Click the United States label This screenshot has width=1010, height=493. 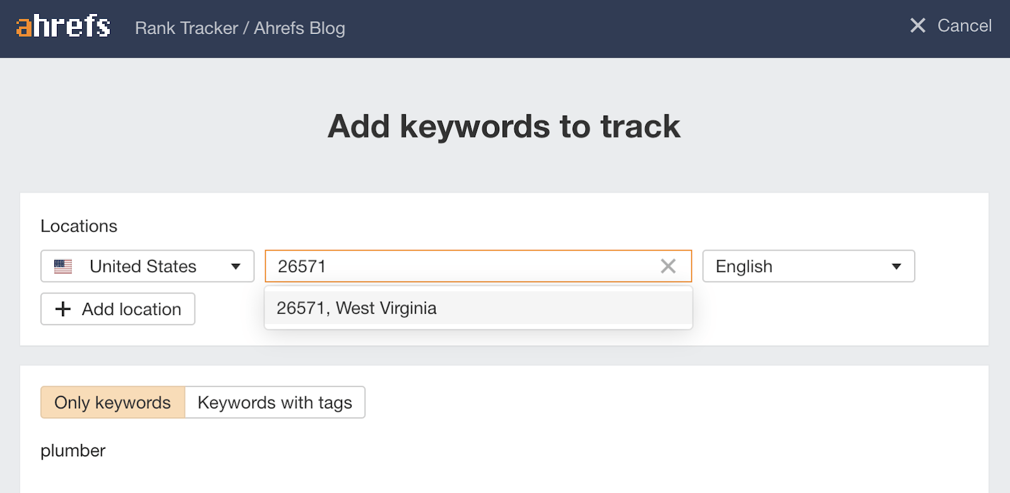143,266
